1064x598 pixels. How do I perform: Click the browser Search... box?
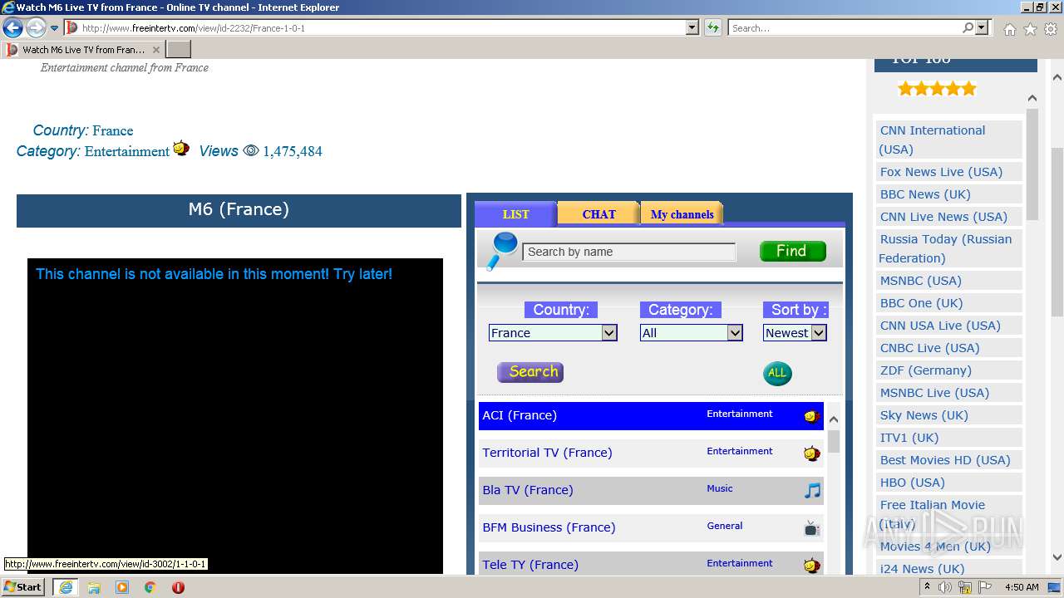[x=845, y=27]
